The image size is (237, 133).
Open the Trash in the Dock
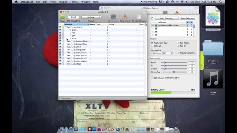tap(176, 129)
